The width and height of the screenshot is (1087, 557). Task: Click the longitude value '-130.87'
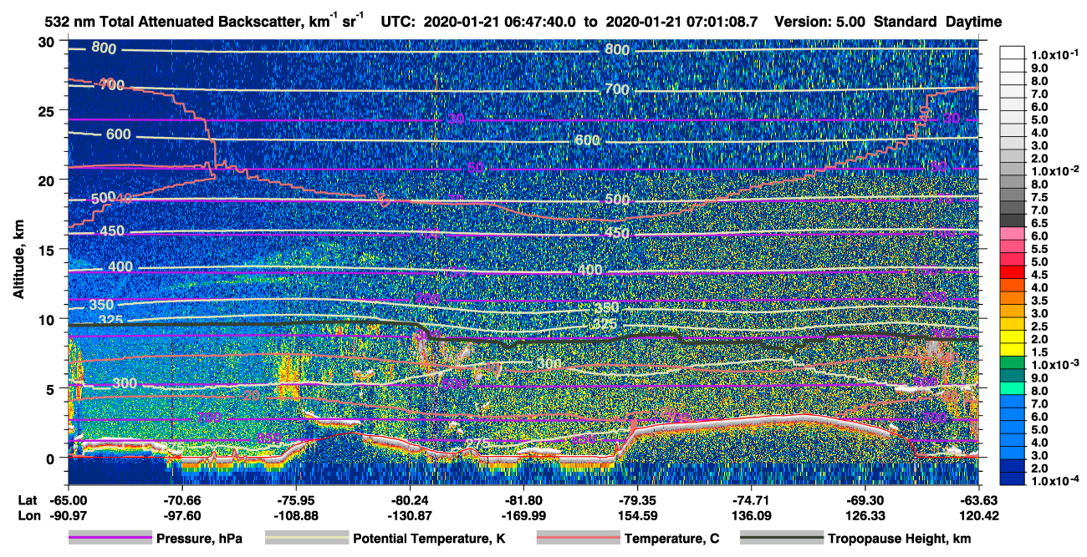coord(410,515)
